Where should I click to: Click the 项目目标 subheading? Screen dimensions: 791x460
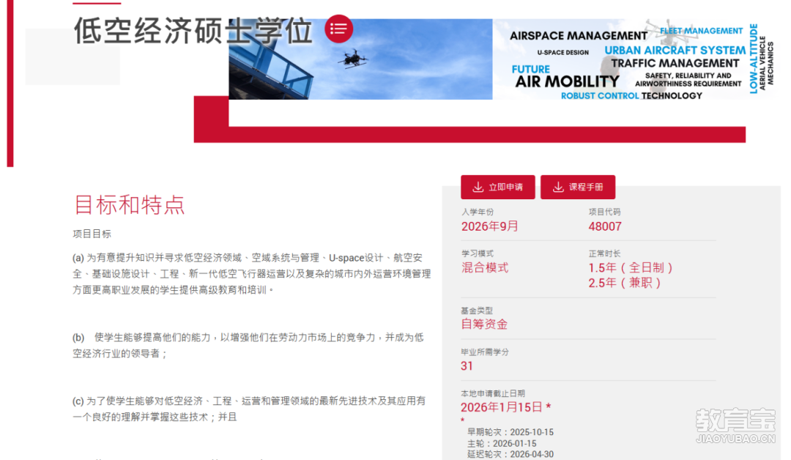click(92, 234)
